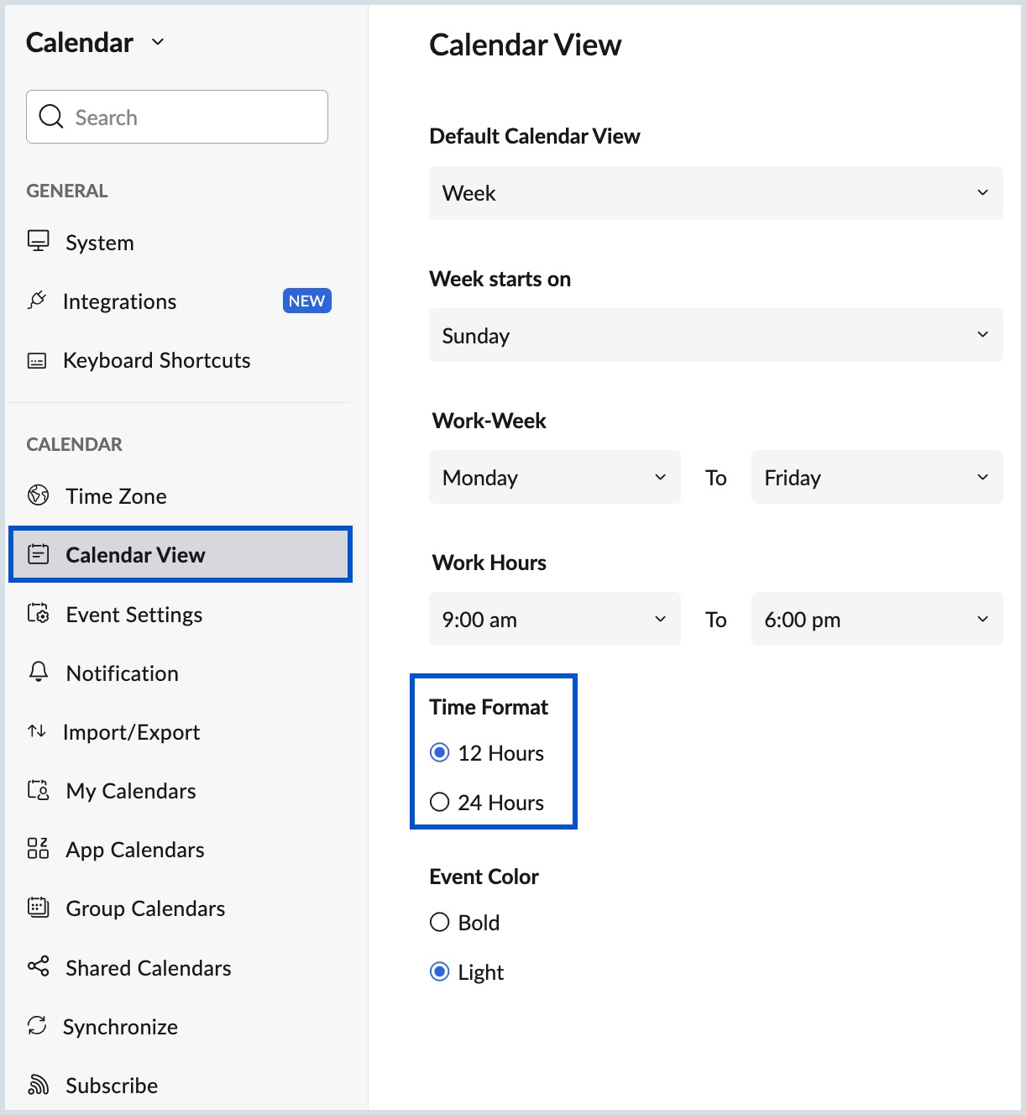The image size is (1026, 1115).
Task: Select the 24 Hours time format
Action: 440,803
